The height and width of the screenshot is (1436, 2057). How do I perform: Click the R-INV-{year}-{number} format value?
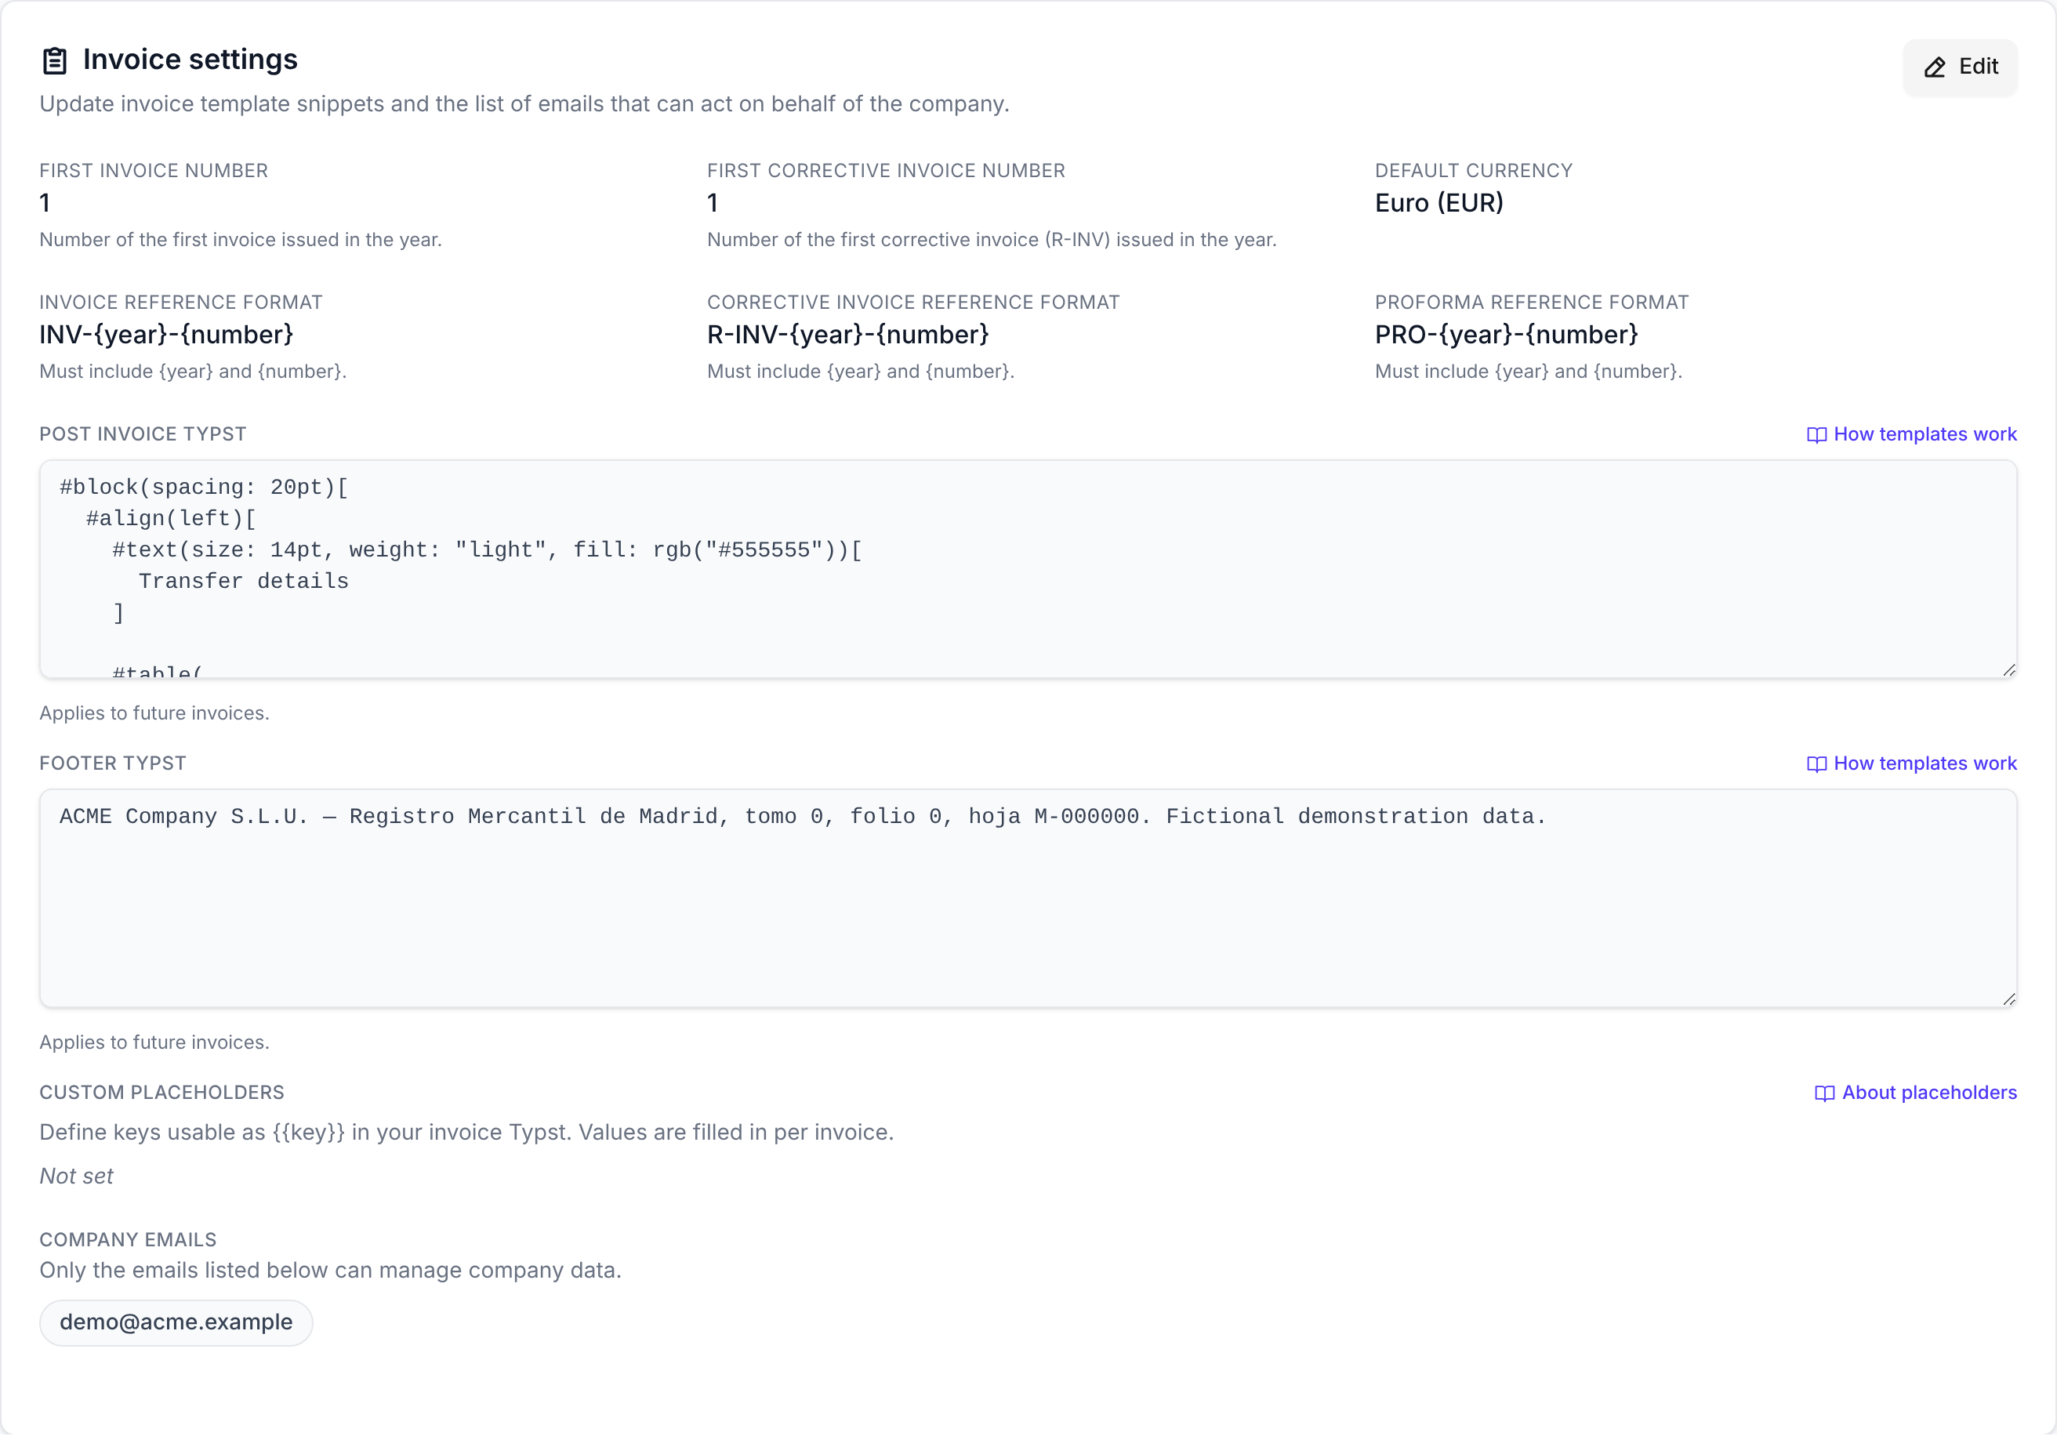(x=847, y=334)
